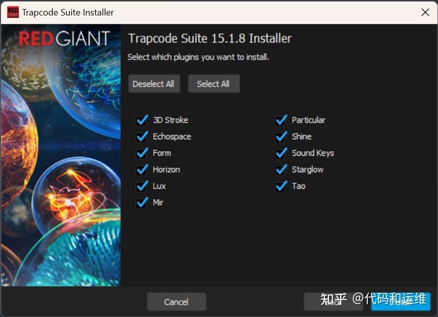This screenshot has height=317, width=438.
Task: Disable the Tao checkbox
Action: (x=281, y=186)
